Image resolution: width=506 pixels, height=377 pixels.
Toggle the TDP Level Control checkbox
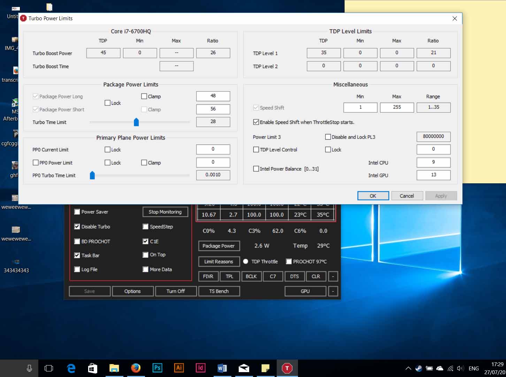256,150
